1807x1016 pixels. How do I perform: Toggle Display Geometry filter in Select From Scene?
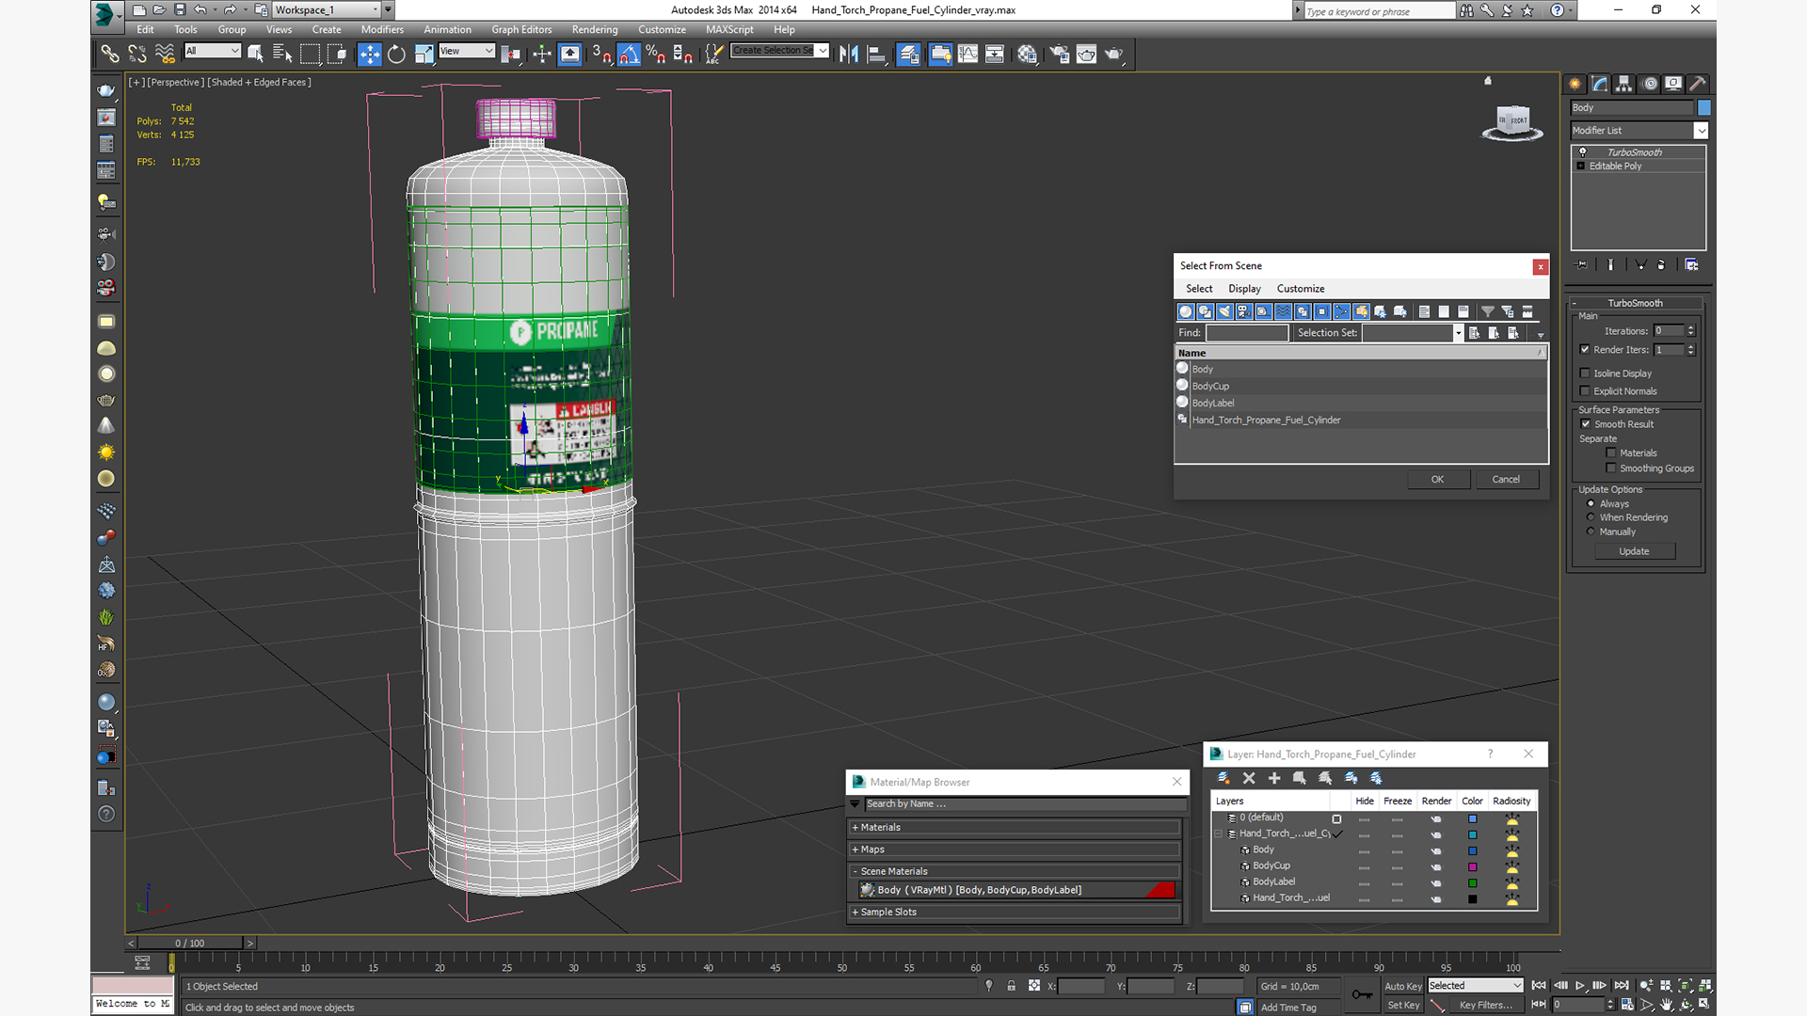coord(1186,311)
